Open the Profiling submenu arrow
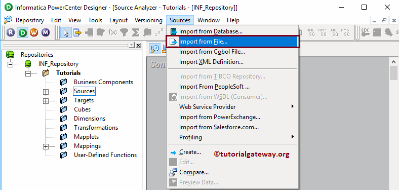The width and height of the screenshot is (399, 190). point(292,137)
